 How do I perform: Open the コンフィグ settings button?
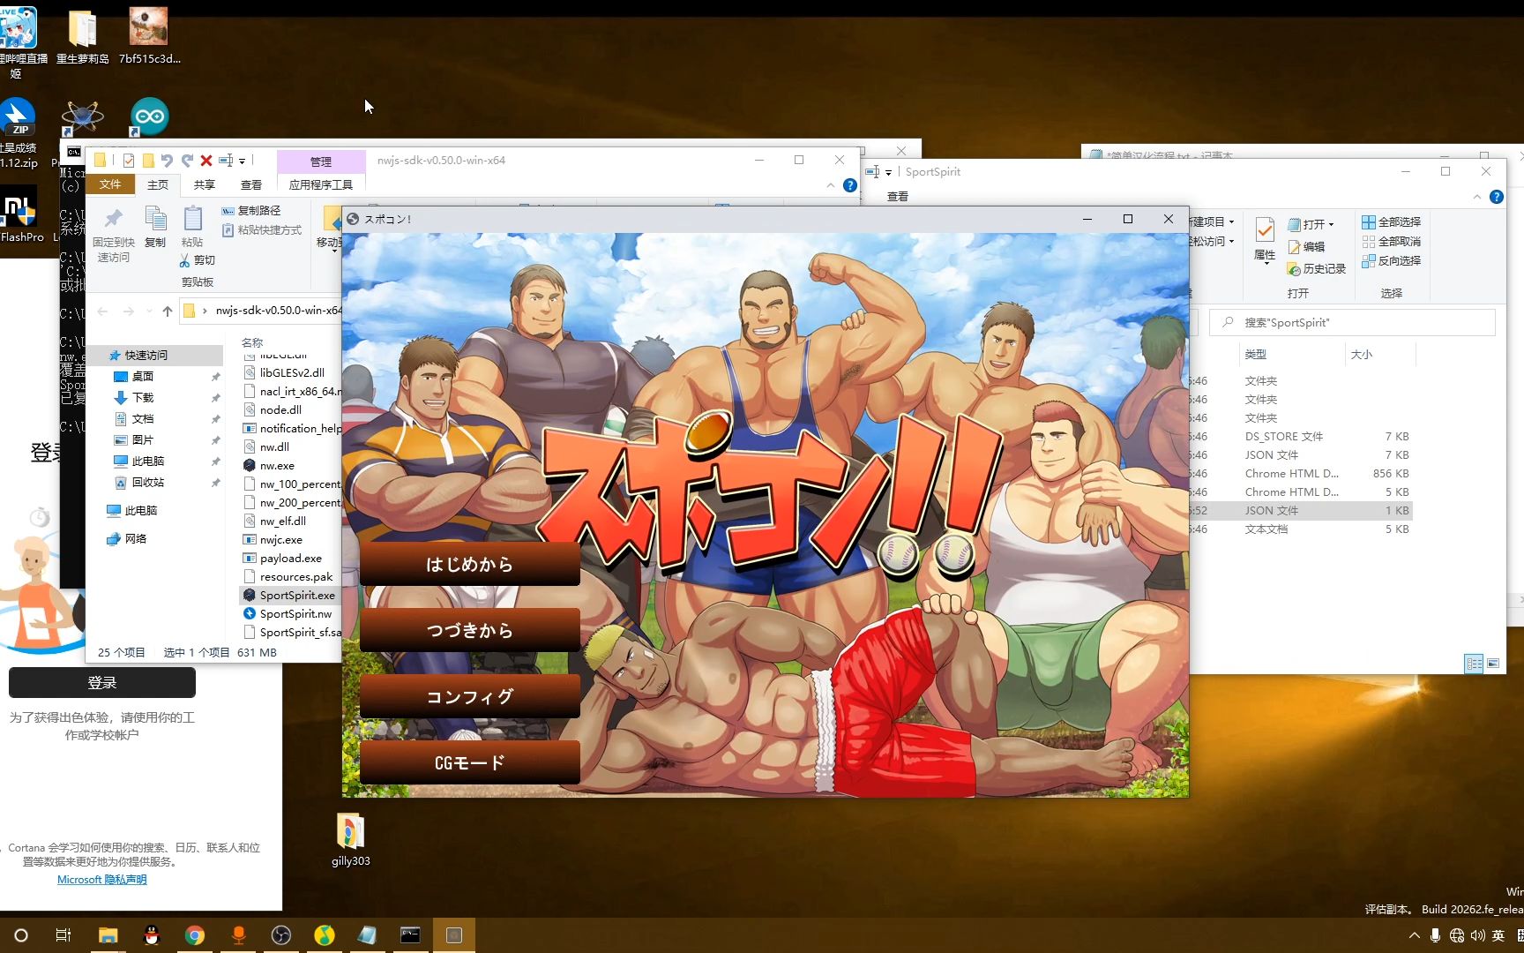pyautogui.click(x=469, y=696)
